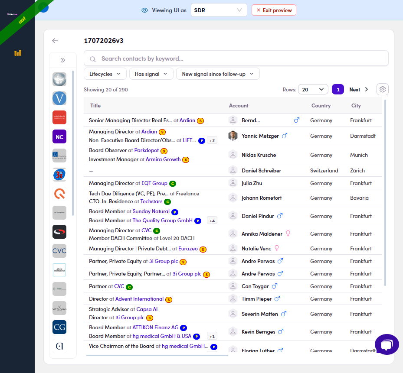Click contact name Niklas Krusche
403x373 pixels.
259,155
